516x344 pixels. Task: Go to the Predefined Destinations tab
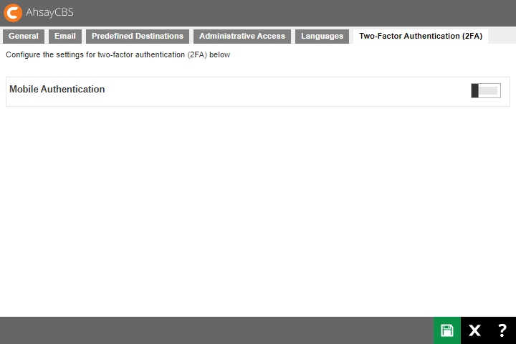[x=138, y=37]
